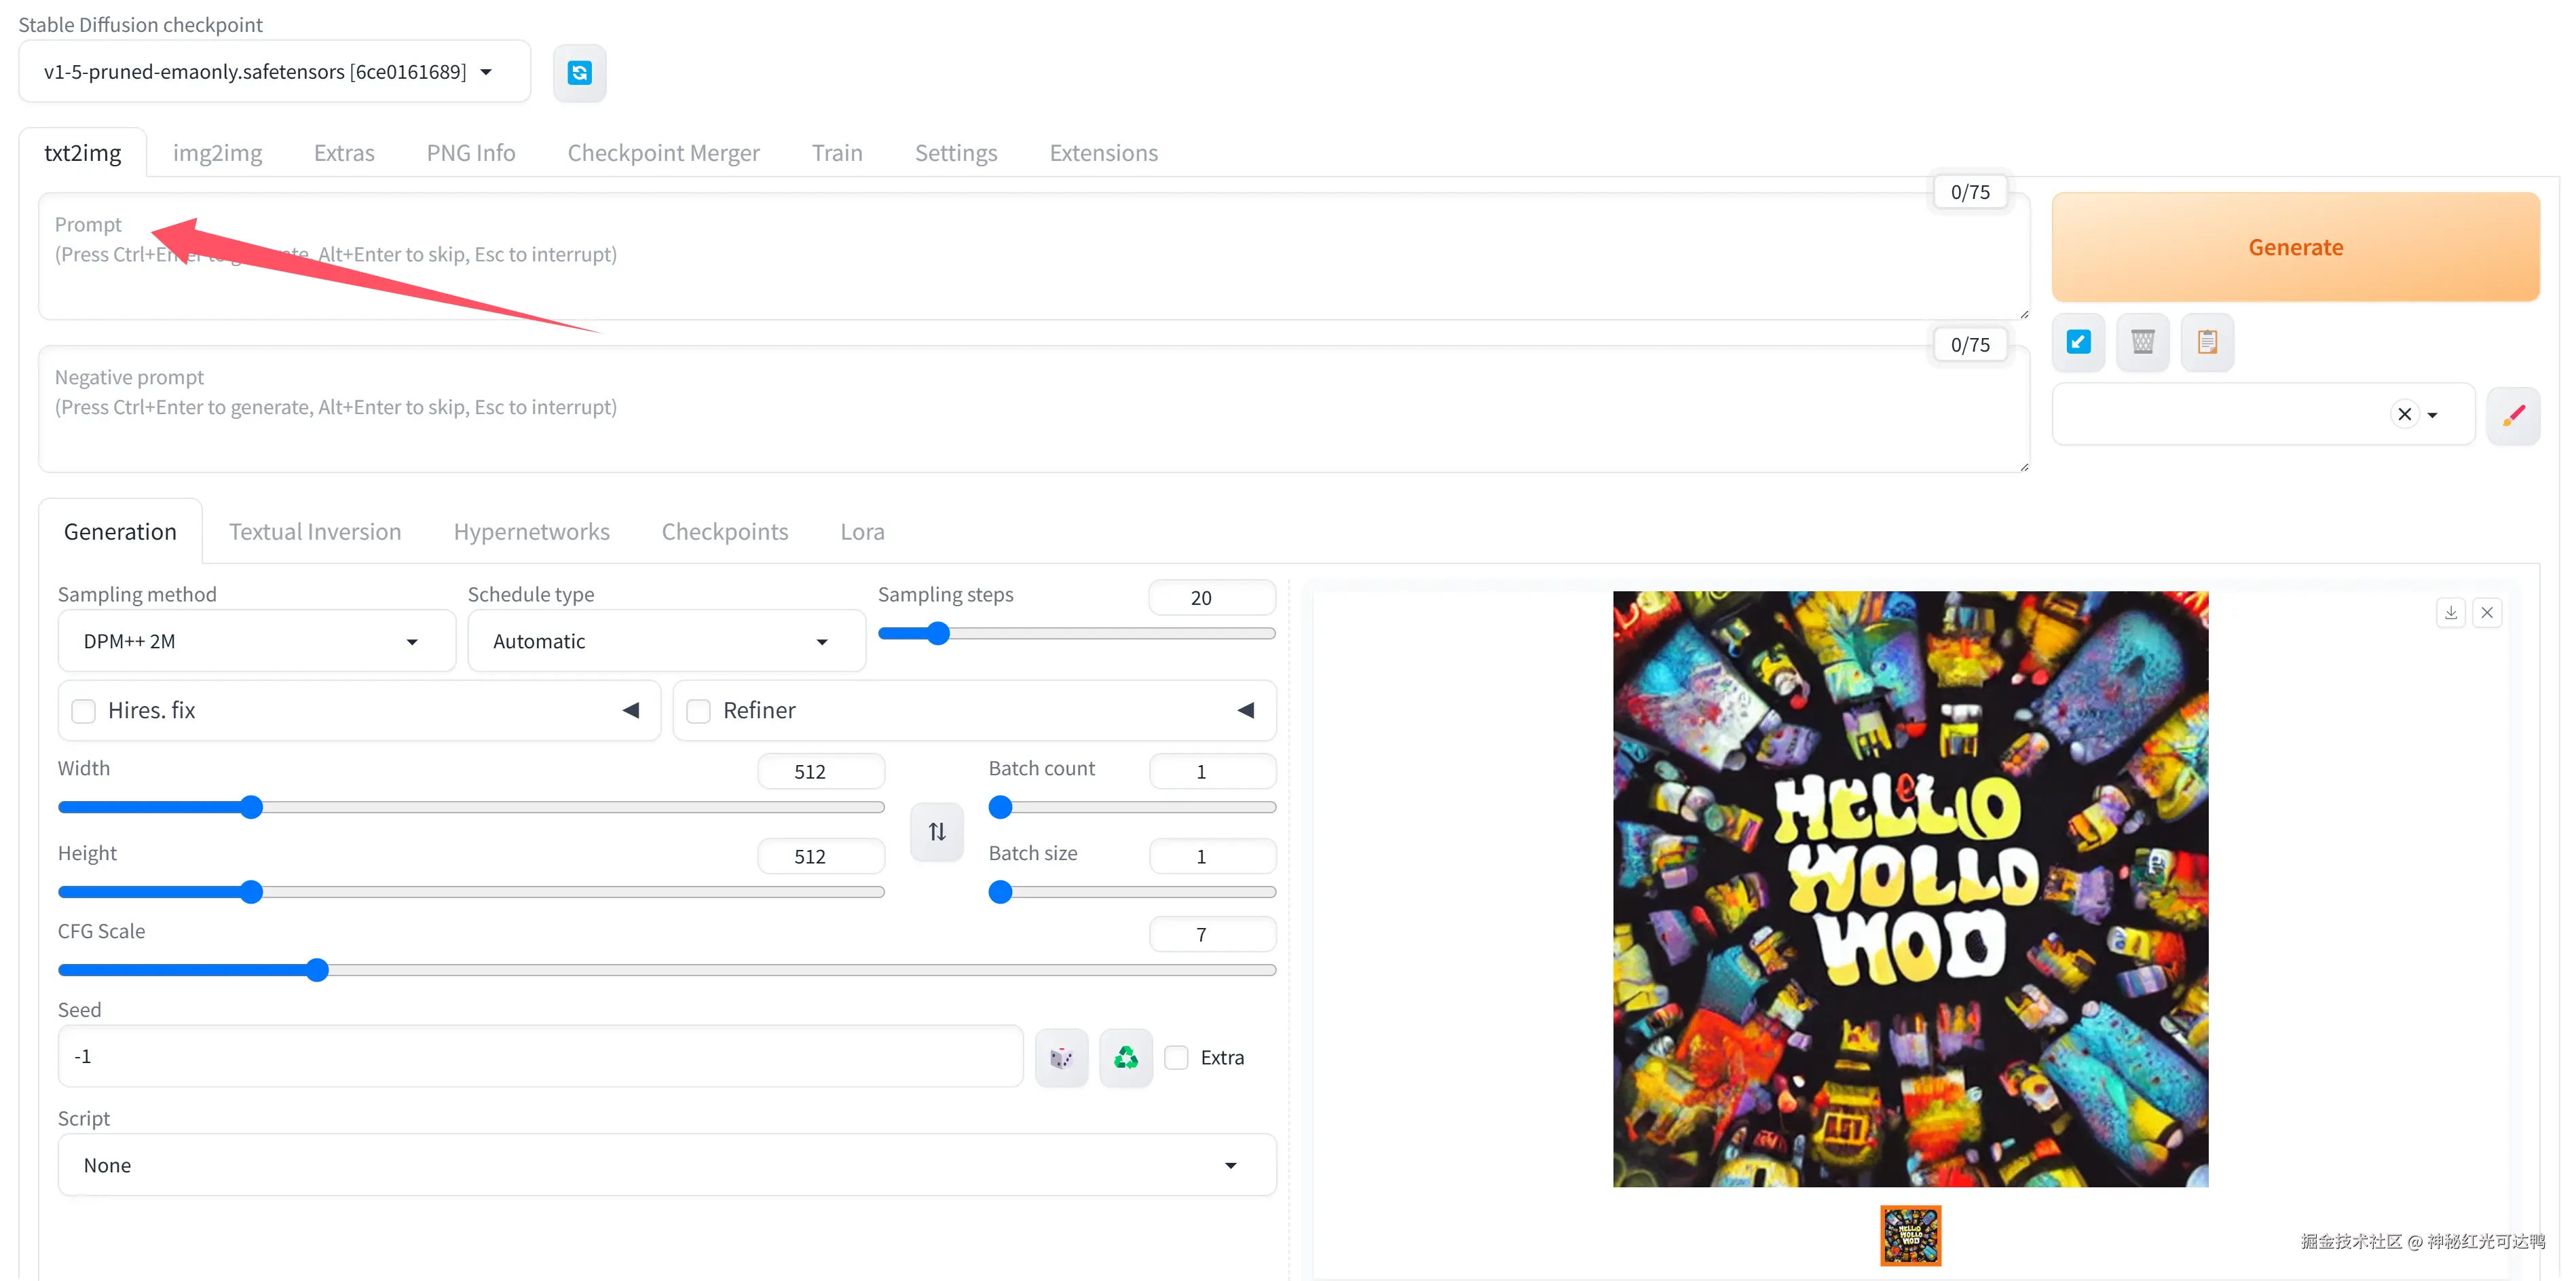Open the Lora tab
The image size is (2576, 1281).
862,531
